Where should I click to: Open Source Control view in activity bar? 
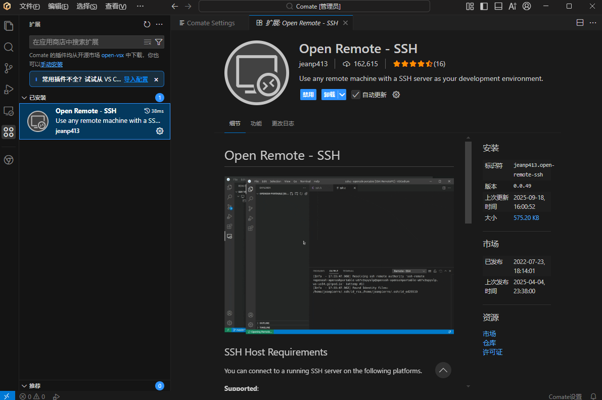coord(9,68)
